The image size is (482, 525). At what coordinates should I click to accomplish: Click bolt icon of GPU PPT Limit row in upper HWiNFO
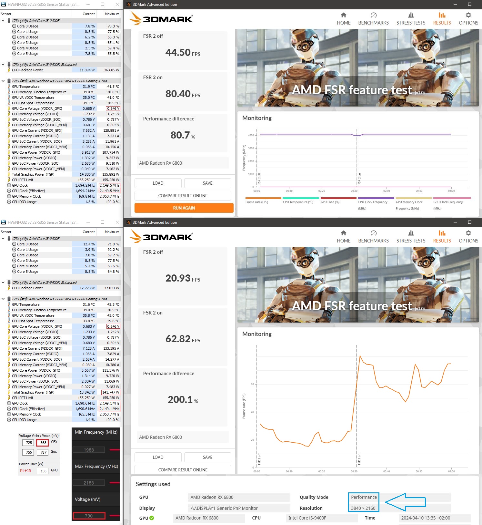[9, 180]
